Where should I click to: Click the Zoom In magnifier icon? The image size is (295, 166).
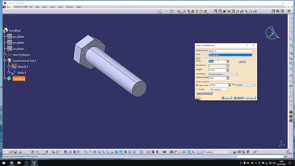point(103,152)
